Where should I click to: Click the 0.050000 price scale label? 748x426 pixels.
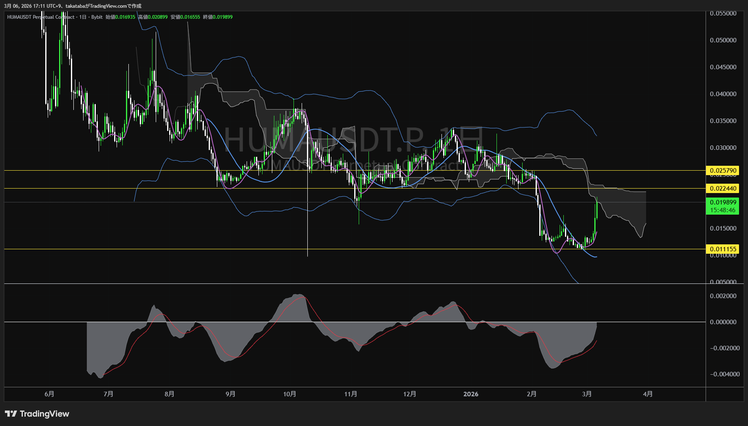(x=723, y=40)
